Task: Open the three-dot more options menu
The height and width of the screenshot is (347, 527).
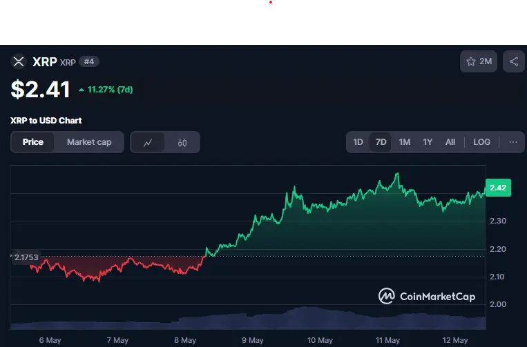Action: (513, 142)
